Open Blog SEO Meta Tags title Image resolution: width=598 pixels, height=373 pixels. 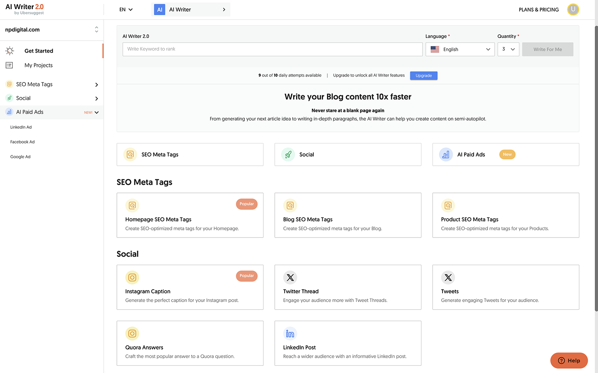[x=308, y=219]
